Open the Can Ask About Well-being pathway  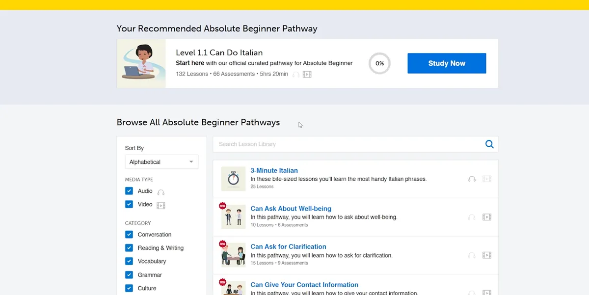(x=291, y=209)
